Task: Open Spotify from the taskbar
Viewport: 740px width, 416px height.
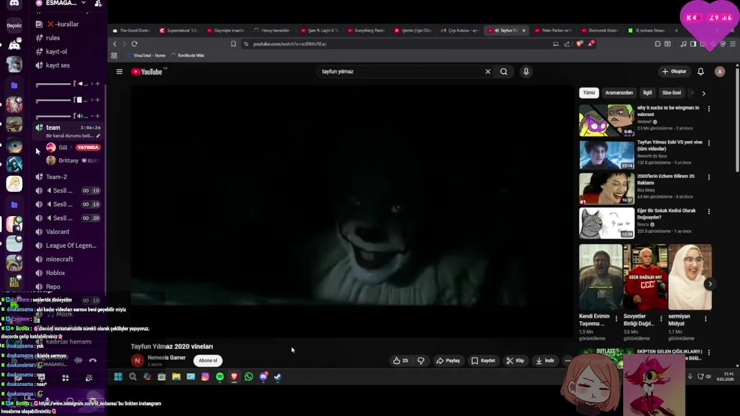Action: tap(220, 377)
